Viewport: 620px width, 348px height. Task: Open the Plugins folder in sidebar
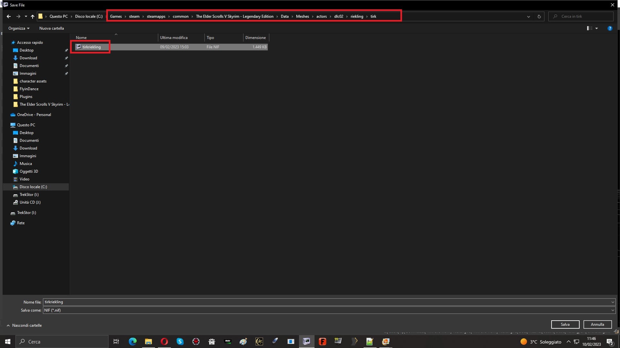point(26,97)
